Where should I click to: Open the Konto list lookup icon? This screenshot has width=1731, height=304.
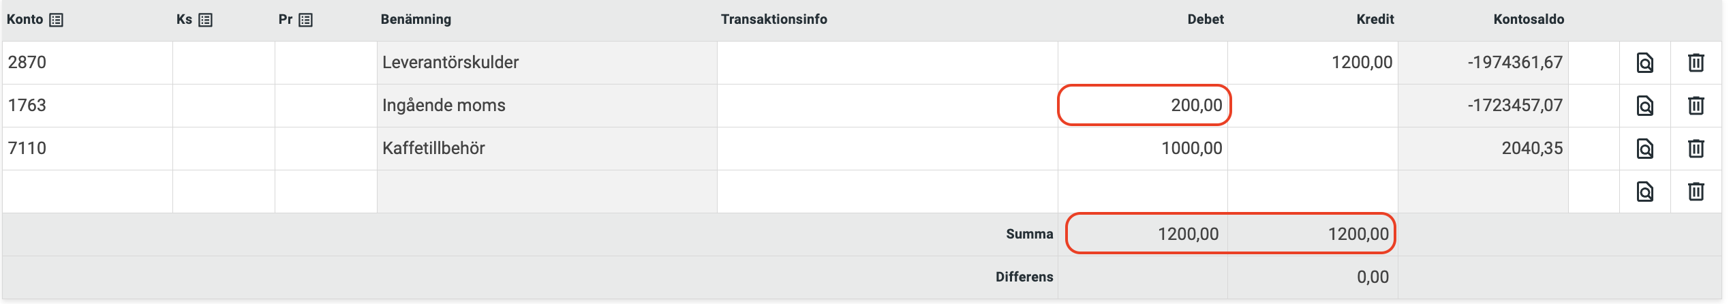click(x=57, y=20)
